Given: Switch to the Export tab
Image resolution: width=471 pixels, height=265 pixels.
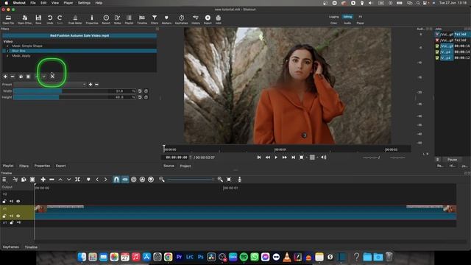Looking at the screenshot, I should 60,166.
